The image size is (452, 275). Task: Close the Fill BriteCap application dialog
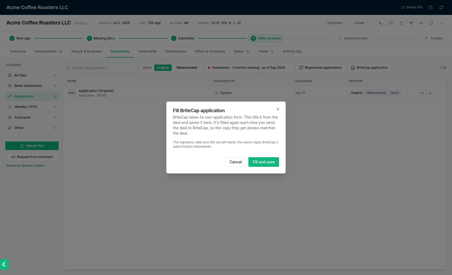tap(278, 109)
